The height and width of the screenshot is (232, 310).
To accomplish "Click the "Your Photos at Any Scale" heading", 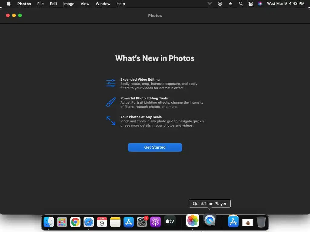I will 141,117.
